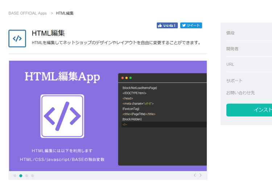This screenshot has height=181, width=272.
Task: Click the yellow dot in code window
Action: coord(127,78)
